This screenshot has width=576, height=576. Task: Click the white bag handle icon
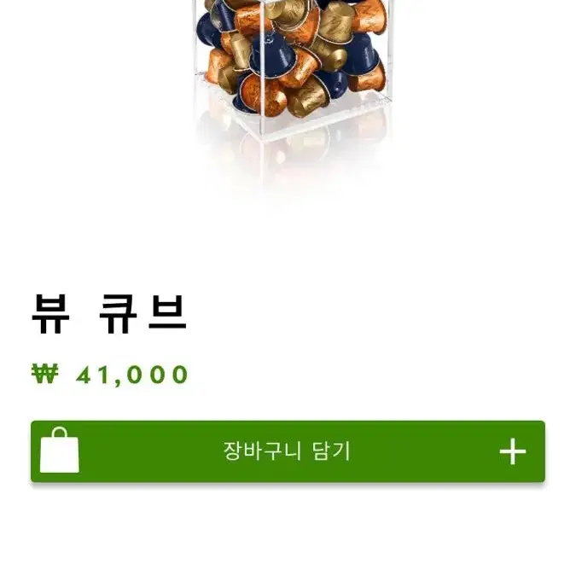tap(60, 433)
